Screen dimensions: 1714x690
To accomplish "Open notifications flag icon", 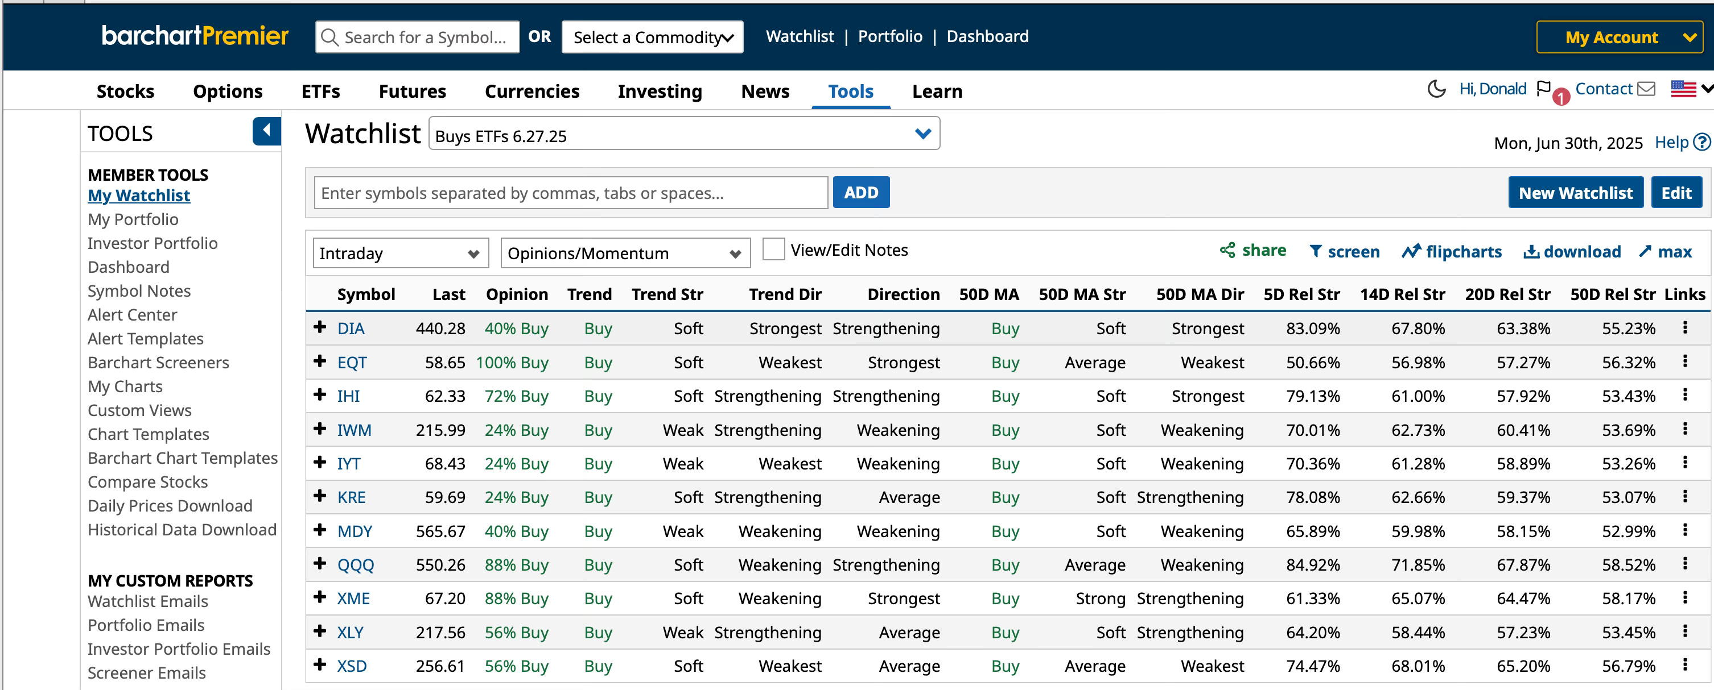I will point(1544,89).
